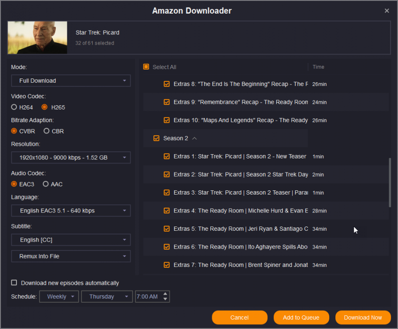Uncheck Extras 5 Jeri Ryan & Santiago
Image resolution: width=398 pixels, height=329 pixels.
167,229
